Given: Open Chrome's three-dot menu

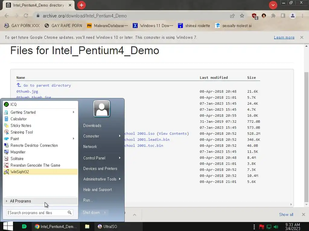Looking at the screenshot, I should coord(302,16).
